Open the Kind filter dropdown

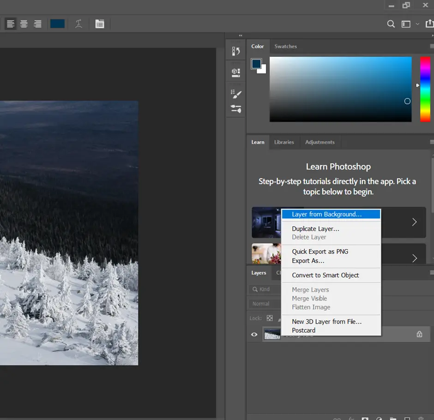click(265, 289)
